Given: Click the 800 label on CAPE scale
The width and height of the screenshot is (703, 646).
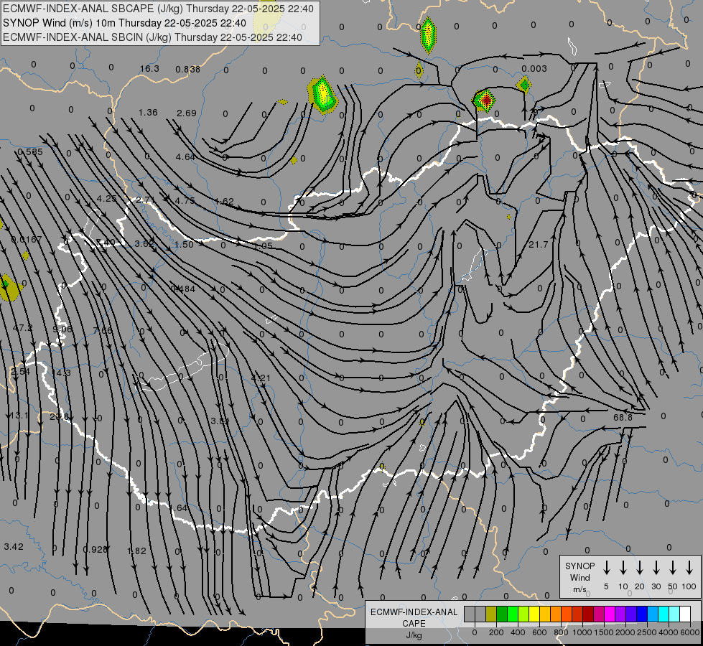Looking at the screenshot, I should 561,632.
